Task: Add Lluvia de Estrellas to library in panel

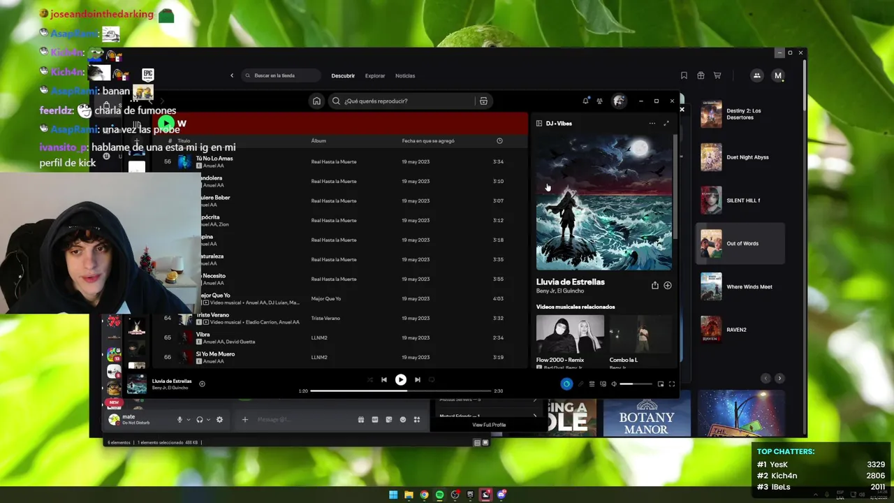Action: [x=668, y=285]
